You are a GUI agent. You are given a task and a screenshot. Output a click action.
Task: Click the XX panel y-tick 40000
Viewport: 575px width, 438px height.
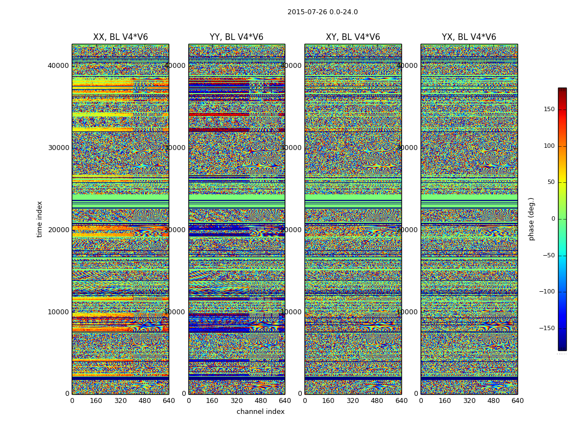58,66
